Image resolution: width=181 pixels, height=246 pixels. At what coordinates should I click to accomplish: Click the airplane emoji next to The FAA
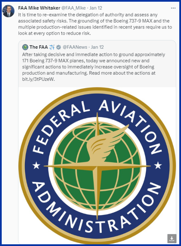click(52, 47)
